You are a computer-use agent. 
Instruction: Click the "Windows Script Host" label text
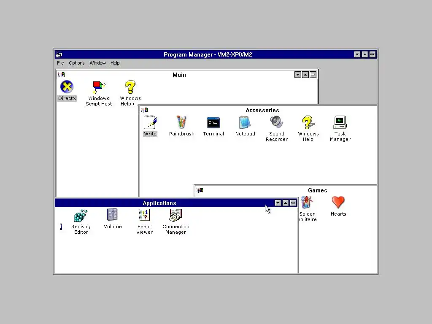[x=99, y=101]
